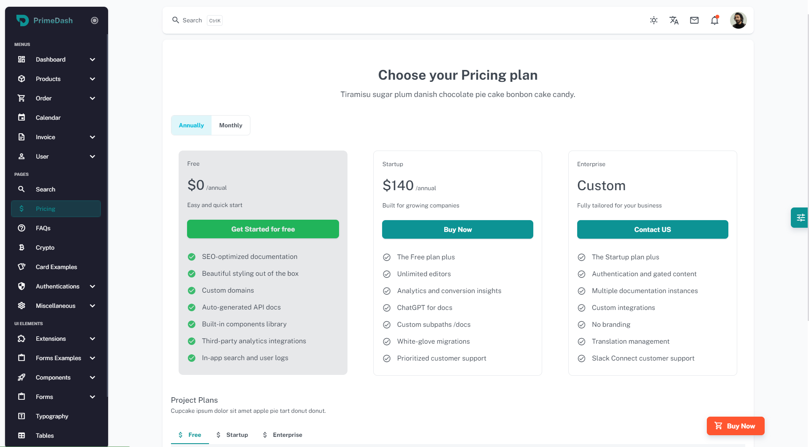This screenshot has width=809, height=447.
Task: Select the Enterprise project plan tab
Action: [282, 435]
